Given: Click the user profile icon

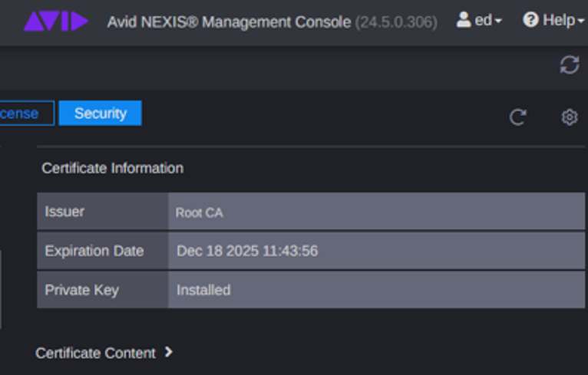Looking at the screenshot, I should [x=464, y=19].
